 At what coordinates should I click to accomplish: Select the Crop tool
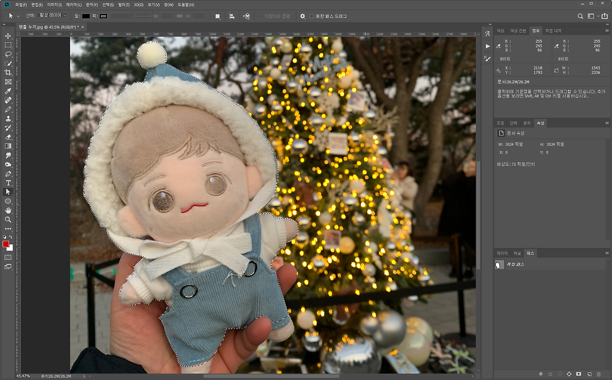pyautogui.click(x=8, y=72)
